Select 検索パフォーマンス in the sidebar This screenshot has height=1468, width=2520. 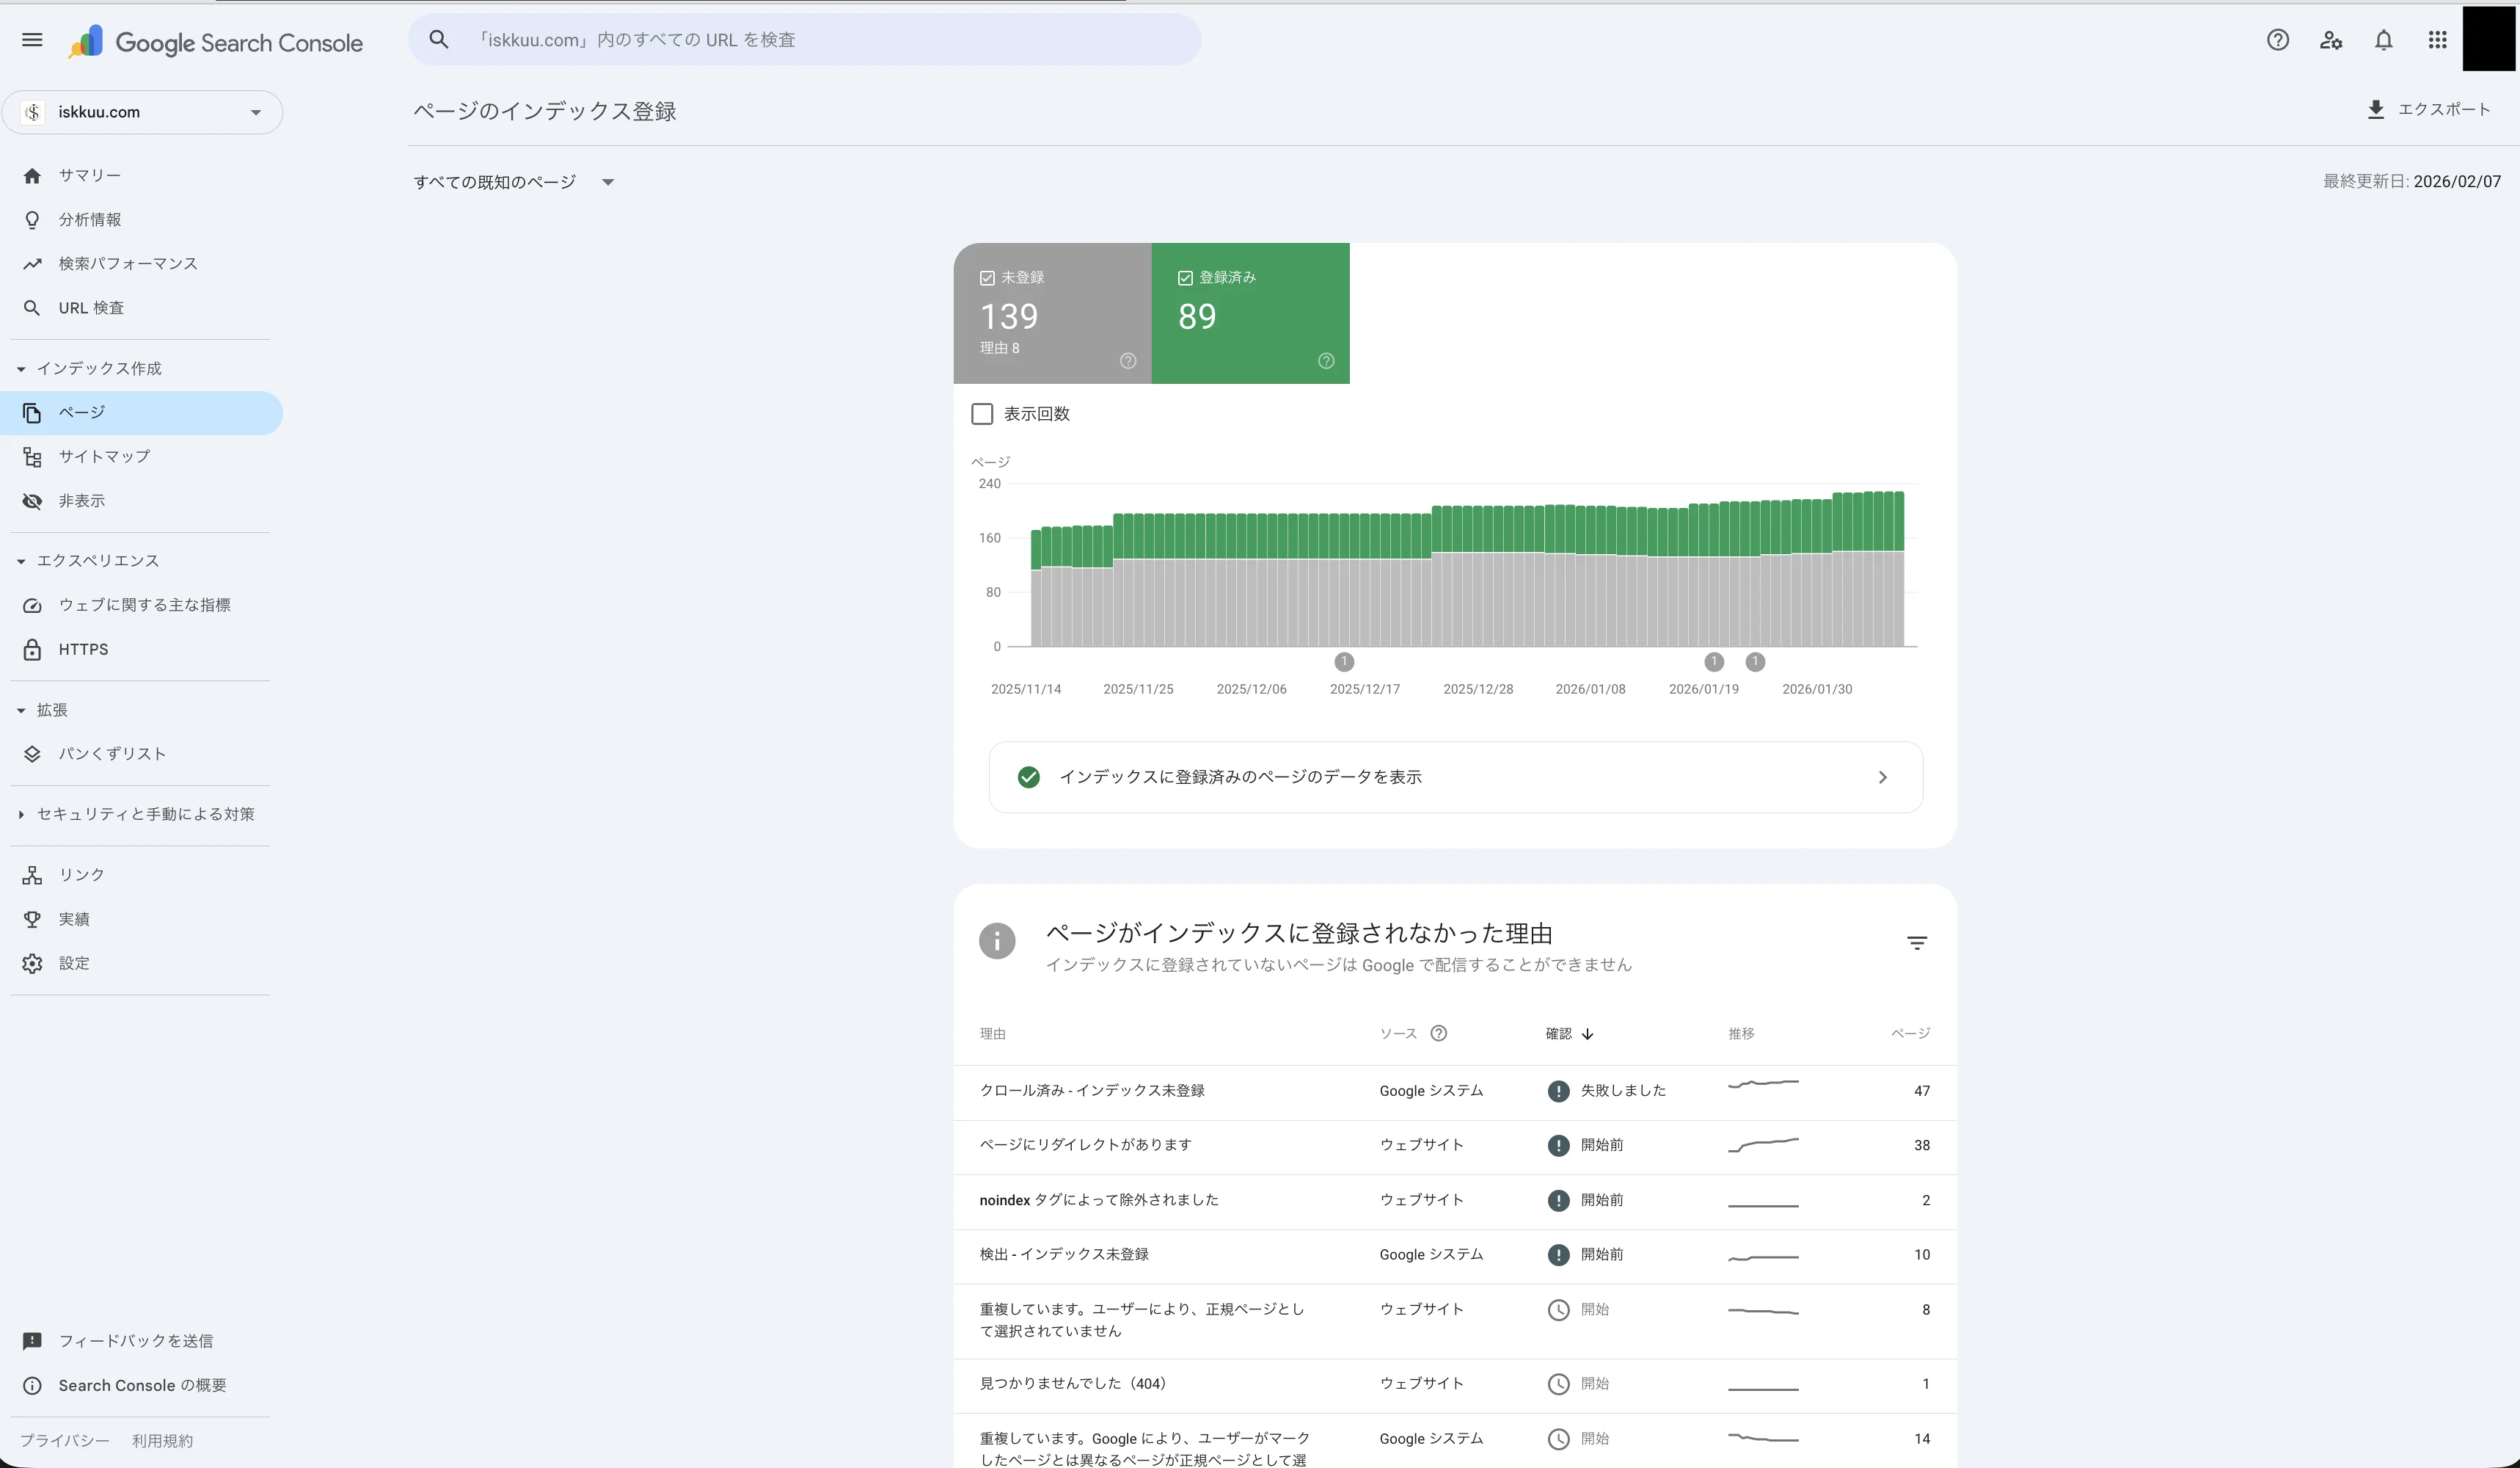pyautogui.click(x=127, y=264)
